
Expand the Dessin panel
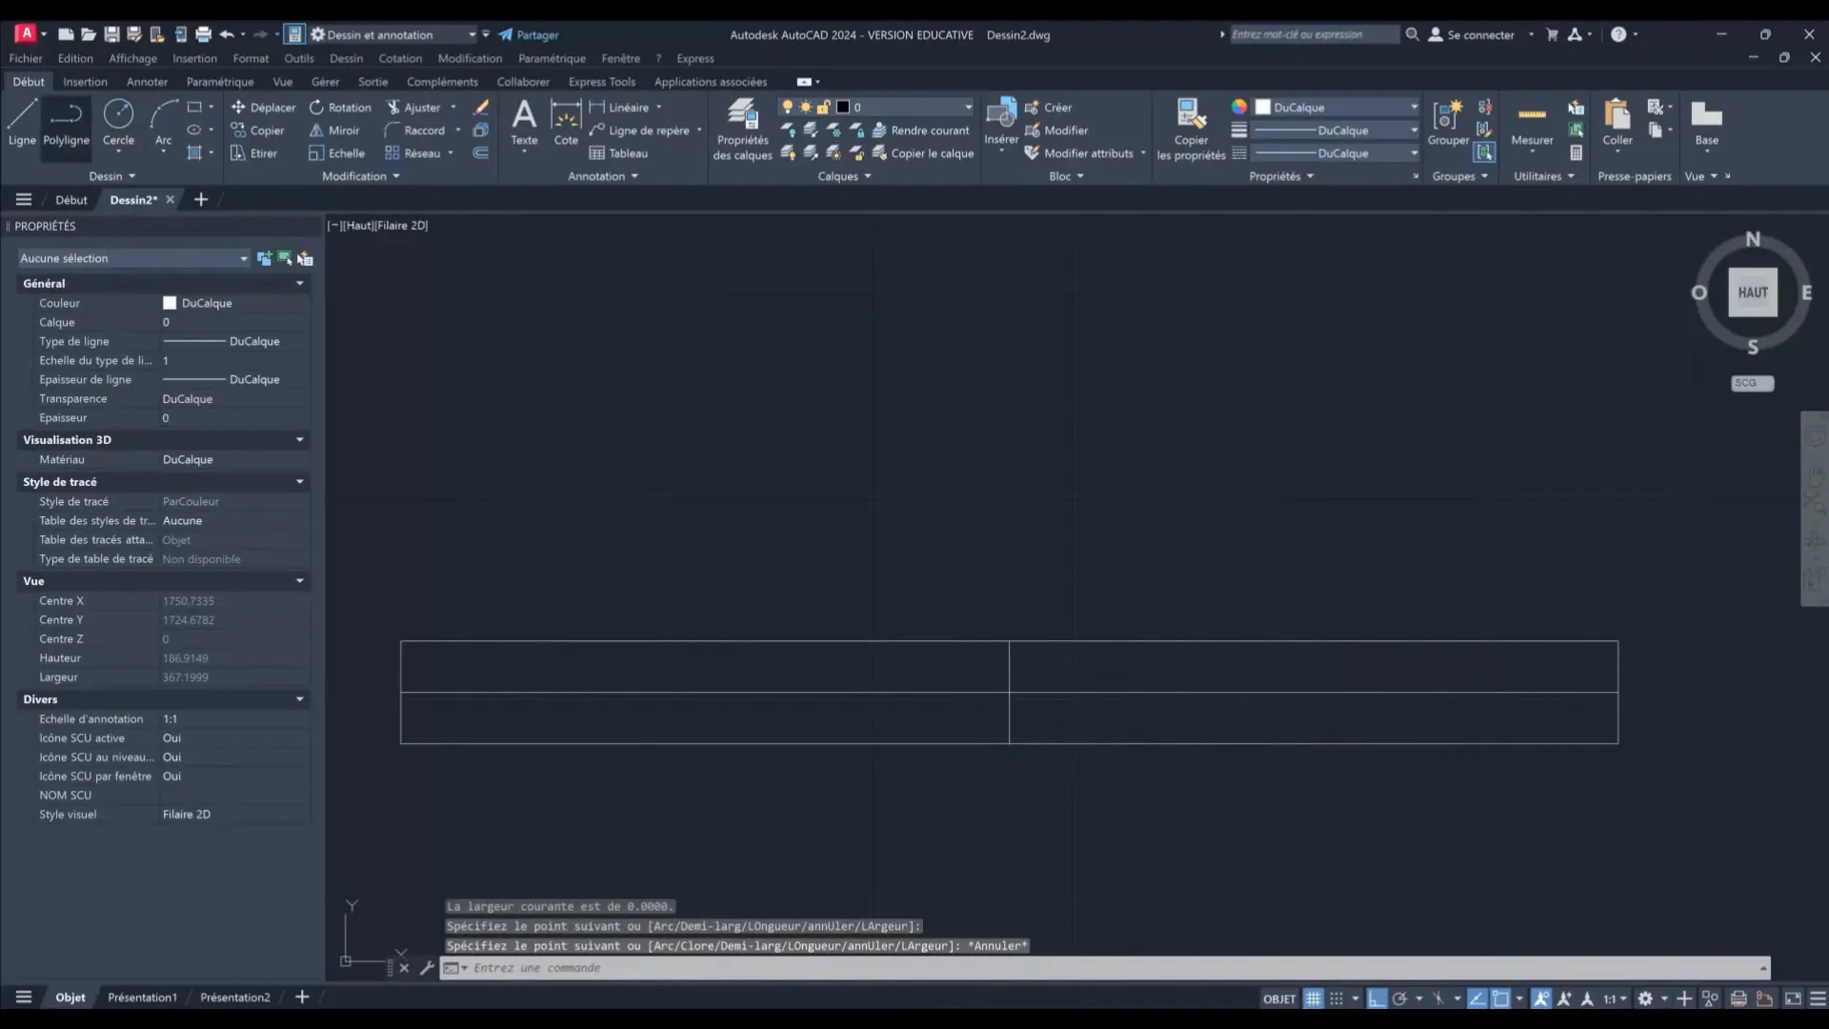[x=112, y=176]
